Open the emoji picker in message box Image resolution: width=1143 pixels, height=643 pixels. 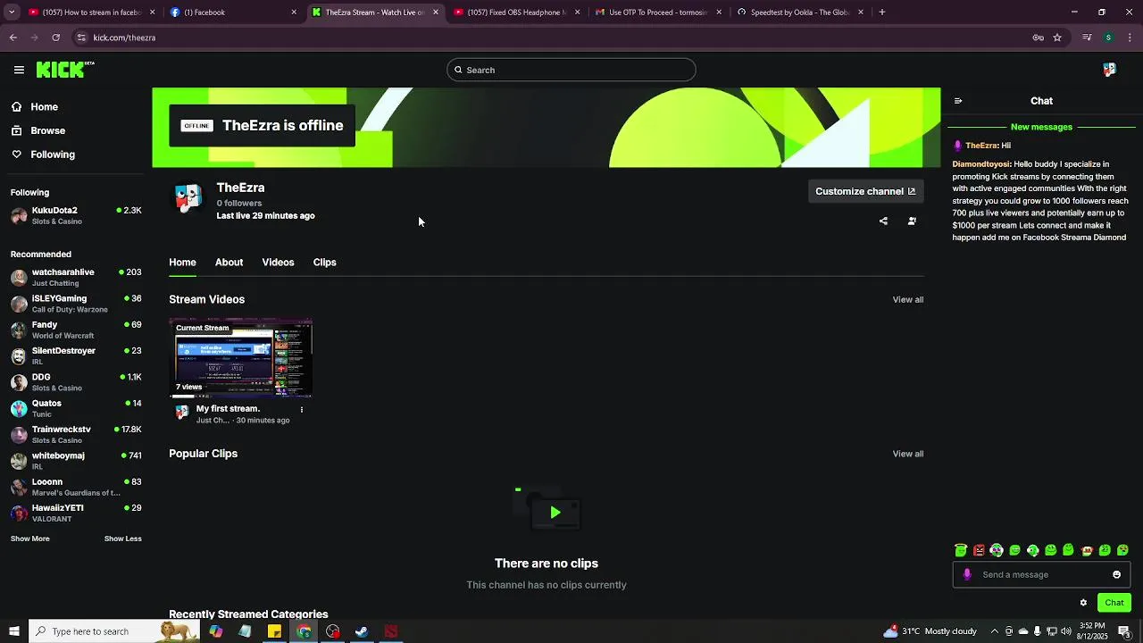[1116, 574]
